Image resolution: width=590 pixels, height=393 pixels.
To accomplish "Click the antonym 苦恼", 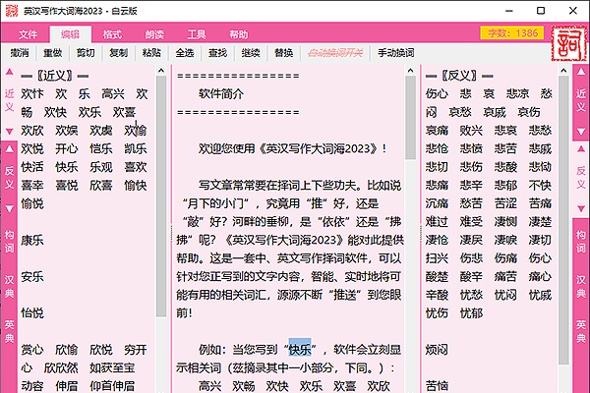I will coord(437,386).
